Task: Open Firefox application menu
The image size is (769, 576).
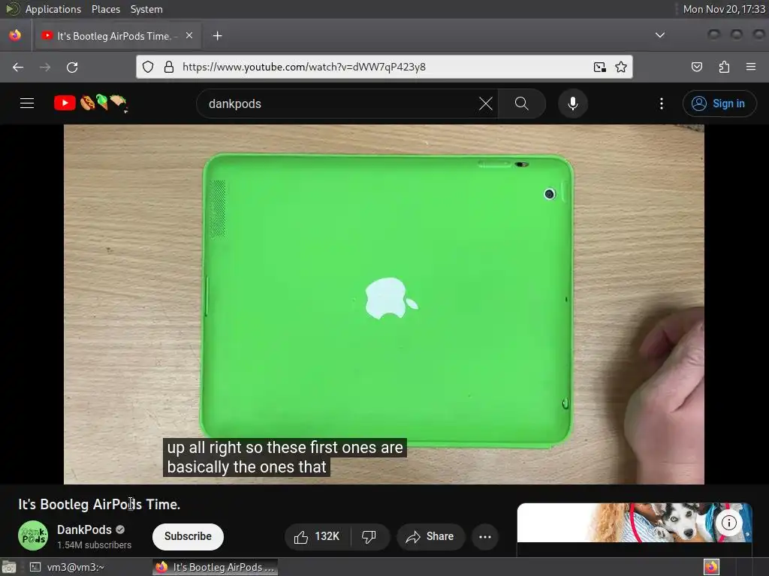Action: click(751, 67)
